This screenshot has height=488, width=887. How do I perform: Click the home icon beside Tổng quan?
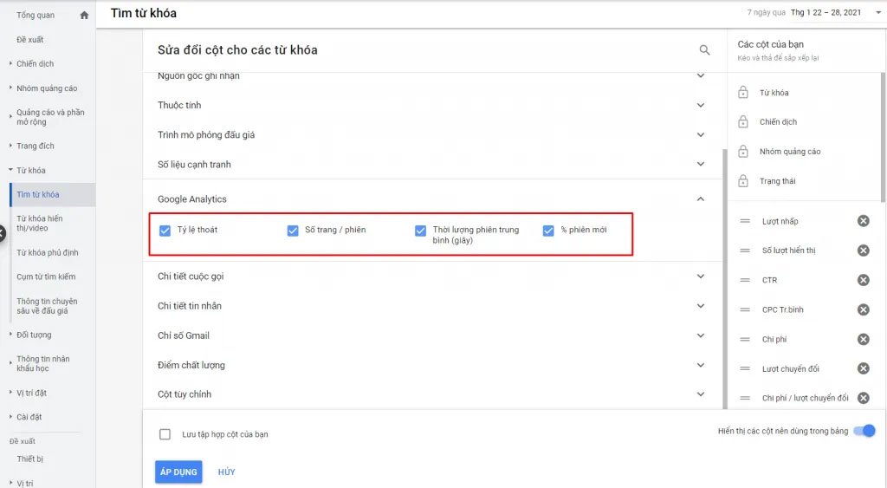[84, 16]
